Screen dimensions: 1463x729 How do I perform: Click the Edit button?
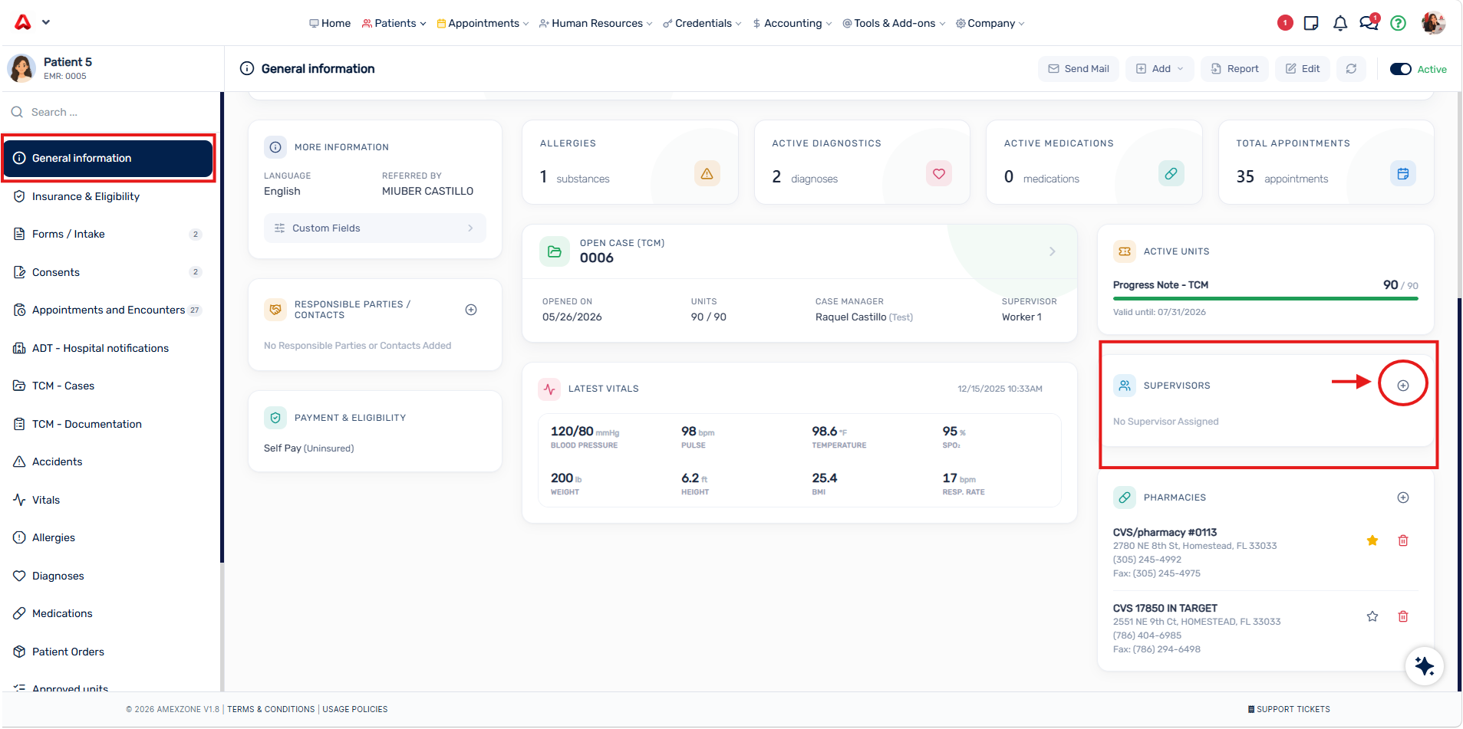[1303, 69]
